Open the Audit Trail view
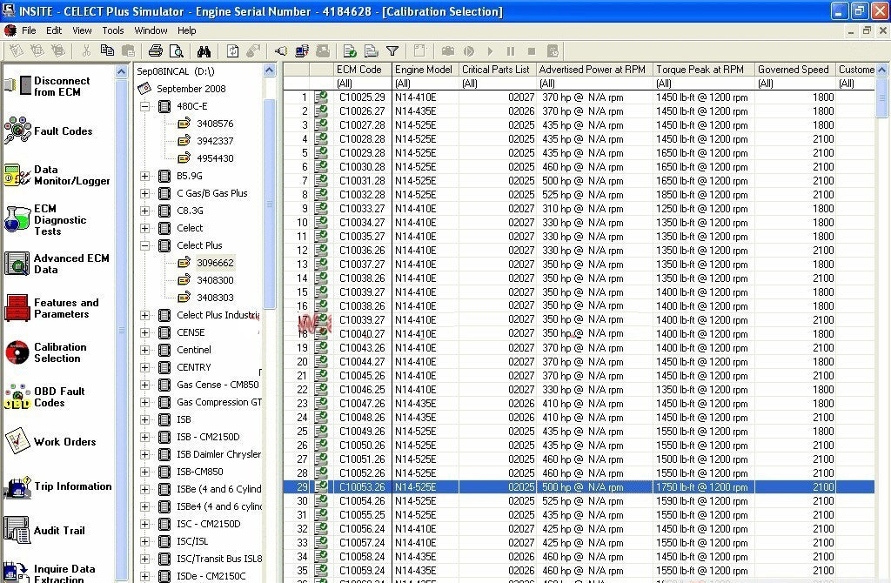 [57, 531]
